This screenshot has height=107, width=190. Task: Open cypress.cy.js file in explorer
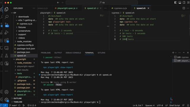coord(24,24)
